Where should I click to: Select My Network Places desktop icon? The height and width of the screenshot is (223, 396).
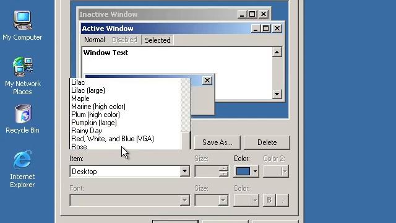click(x=23, y=76)
